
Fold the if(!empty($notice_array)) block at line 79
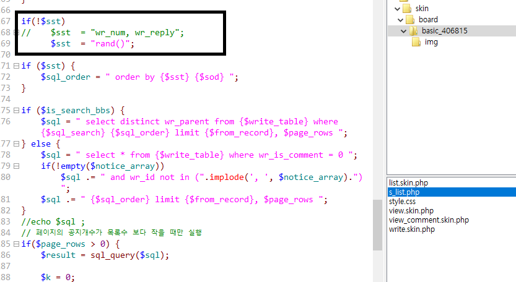point(16,166)
